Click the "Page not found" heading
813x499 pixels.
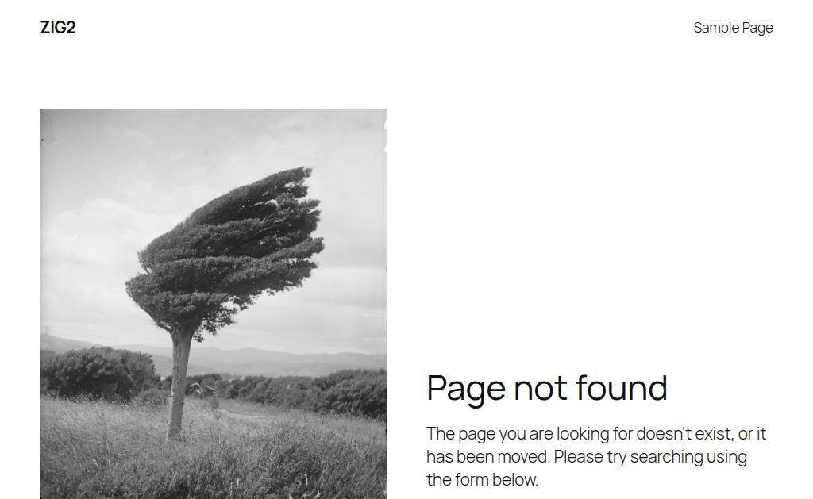coord(546,388)
